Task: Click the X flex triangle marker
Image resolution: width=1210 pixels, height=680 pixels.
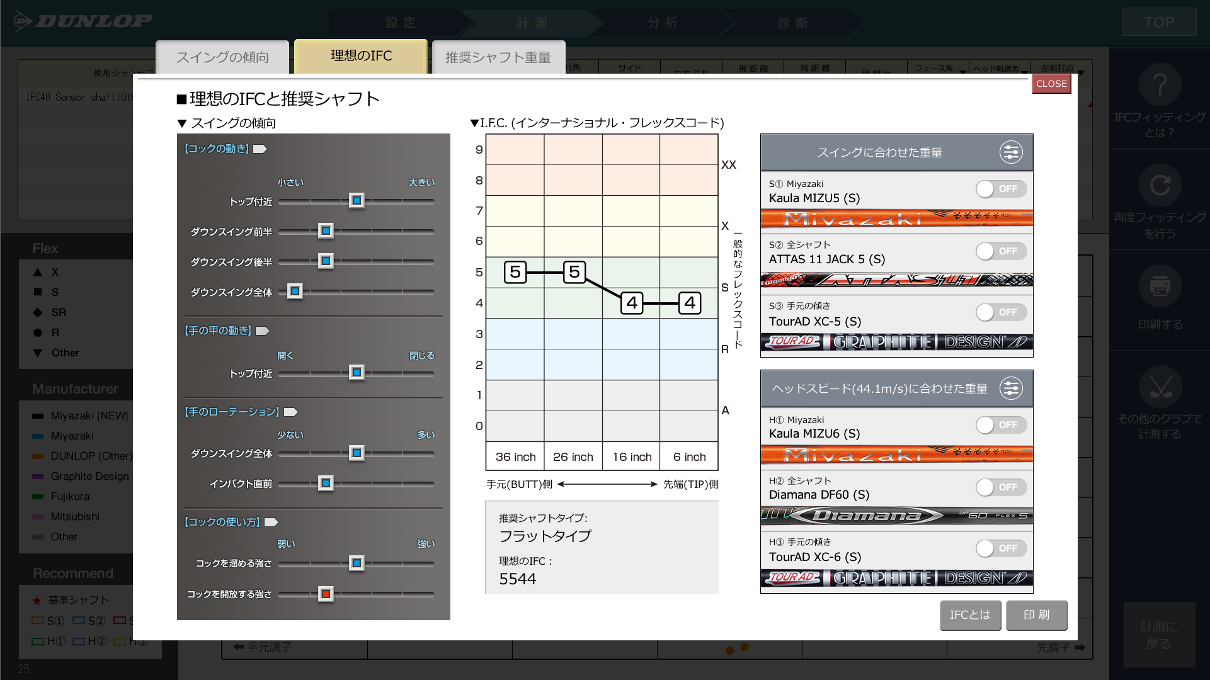Action: (x=38, y=272)
